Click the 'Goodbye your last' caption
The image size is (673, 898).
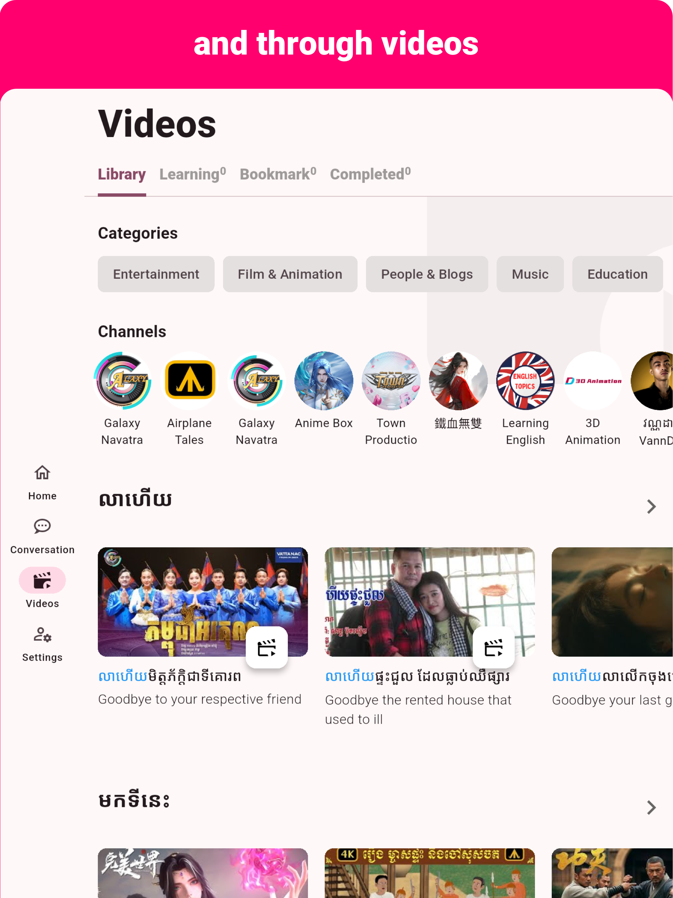[x=612, y=700]
